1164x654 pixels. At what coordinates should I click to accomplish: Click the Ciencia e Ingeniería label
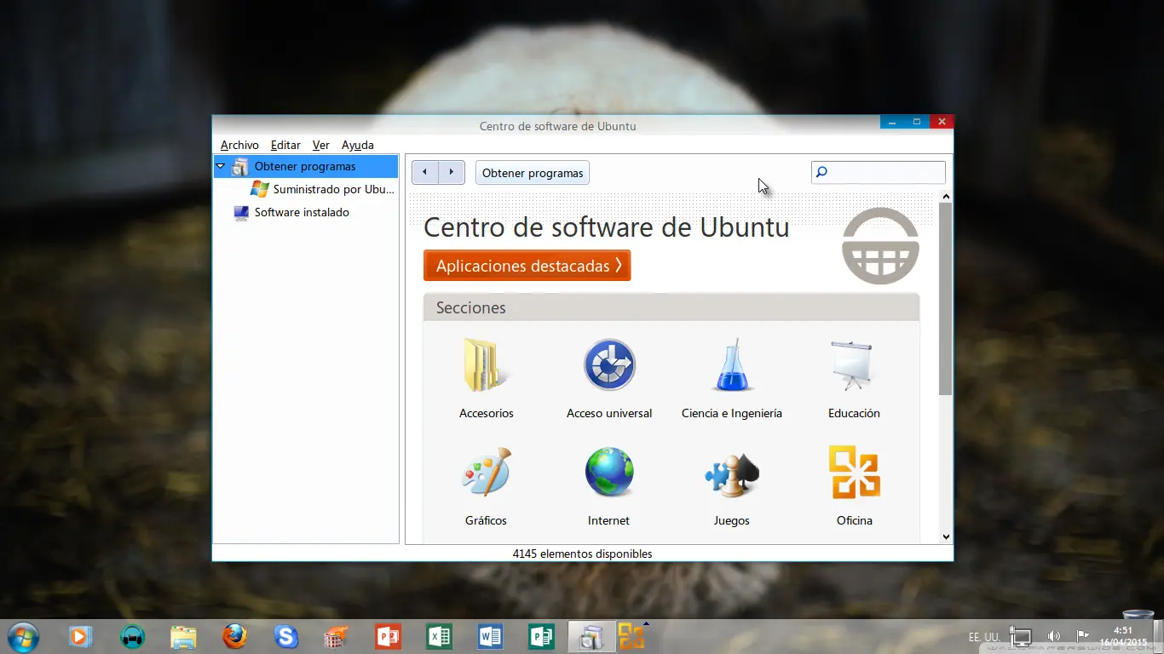click(x=732, y=414)
